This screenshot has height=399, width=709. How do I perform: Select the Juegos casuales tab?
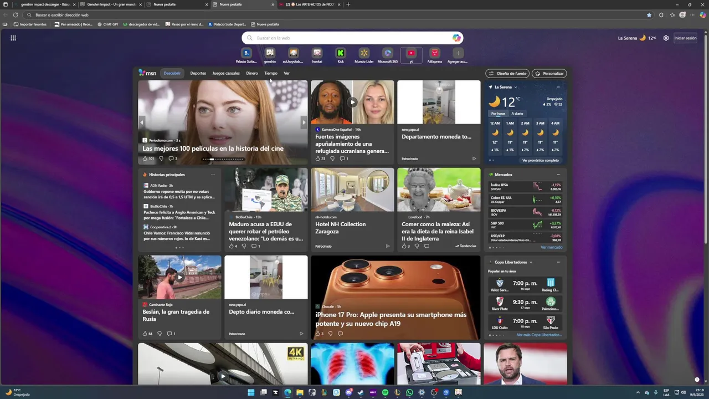click(x=226, y=73)
